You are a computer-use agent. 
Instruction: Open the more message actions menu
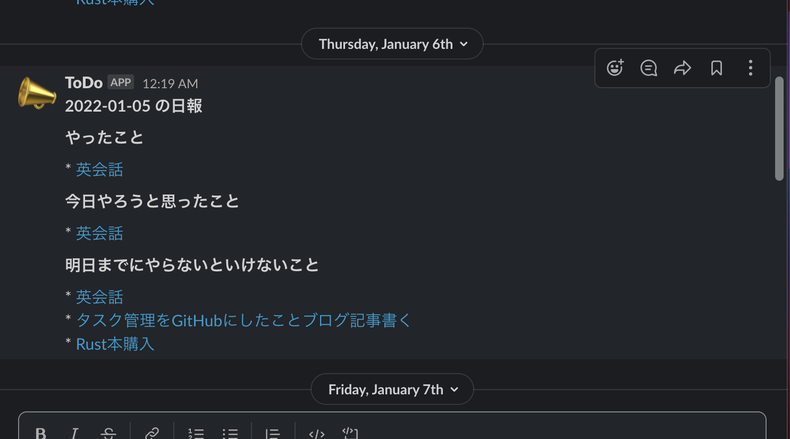(751, 68)
